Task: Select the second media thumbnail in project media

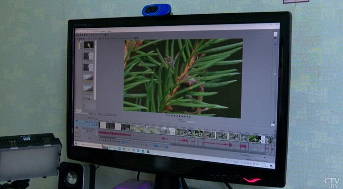Action: click(x=89, y=56)
